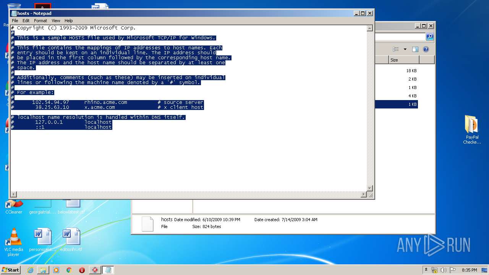Select the belowlatest.rtf desktop file

click(x=71, y=207)
